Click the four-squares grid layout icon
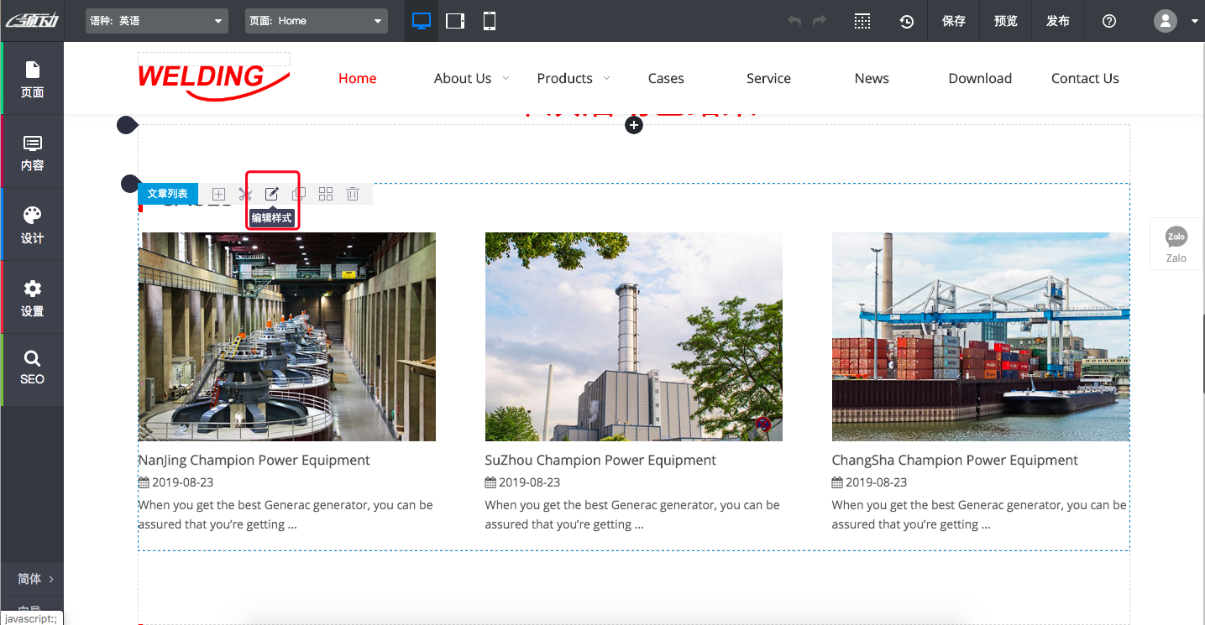The height and width of the screenshot is (625, 1205). pyautogui.click(x=326, y=194)
